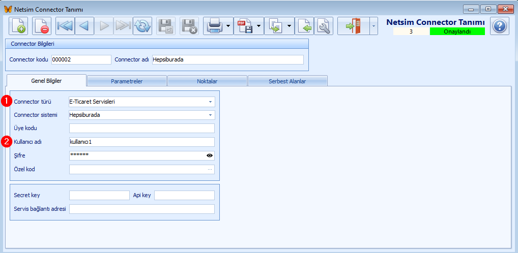Click the Api key input field
Image resolution: width=518 pixels, height=253 pixels.
pyautogui.click(x=184, y=195)
